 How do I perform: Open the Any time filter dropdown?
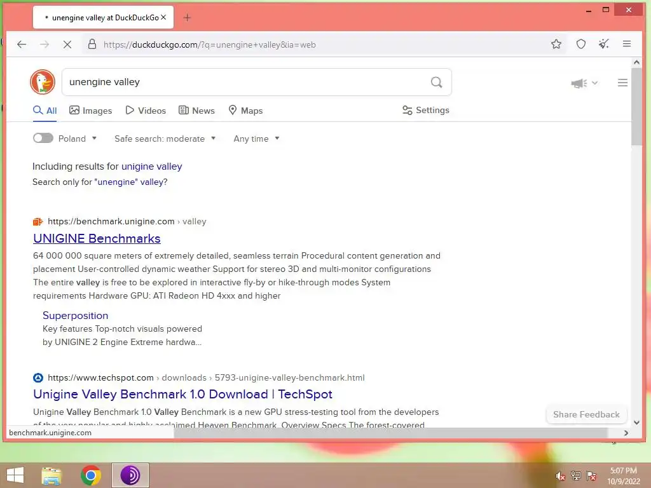pyautogui.click(x=256, y=139)
